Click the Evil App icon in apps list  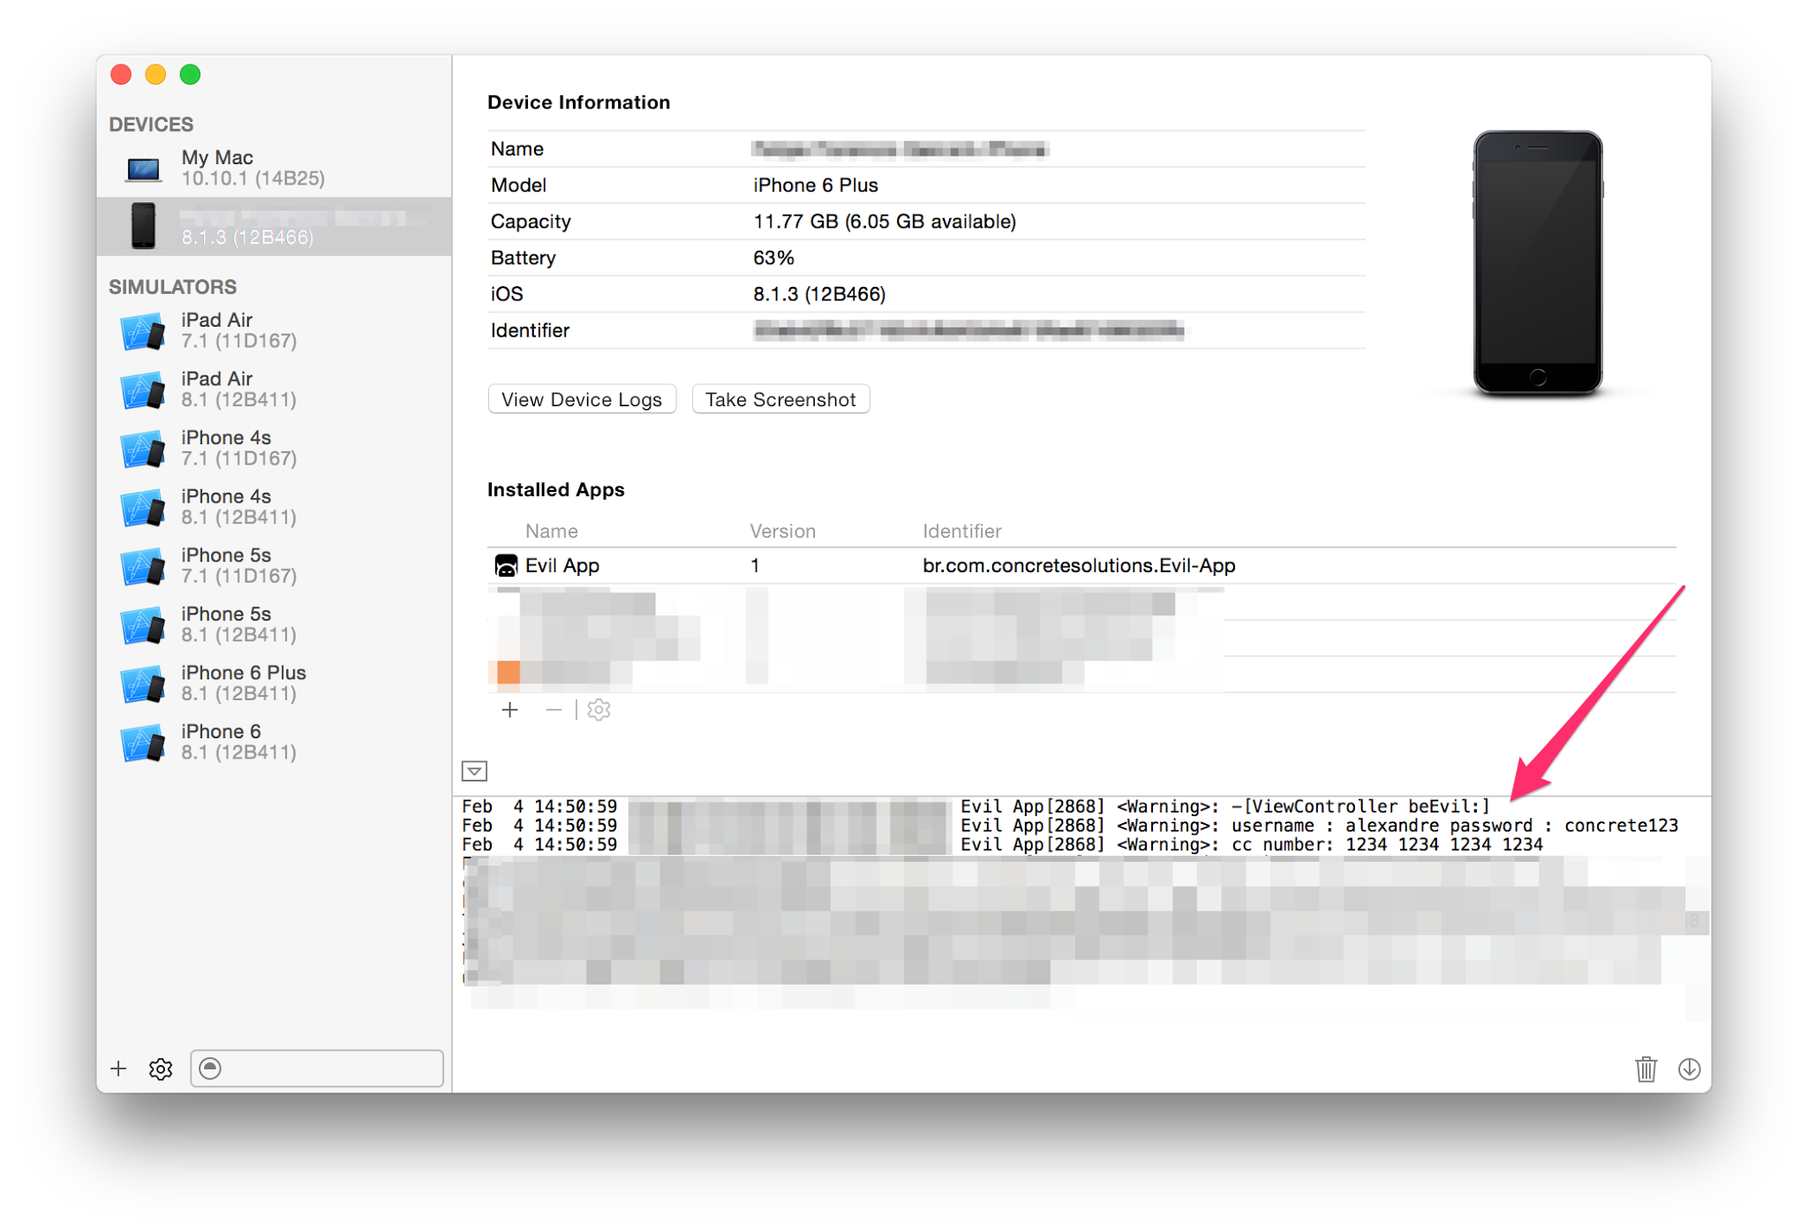point(506,565)
